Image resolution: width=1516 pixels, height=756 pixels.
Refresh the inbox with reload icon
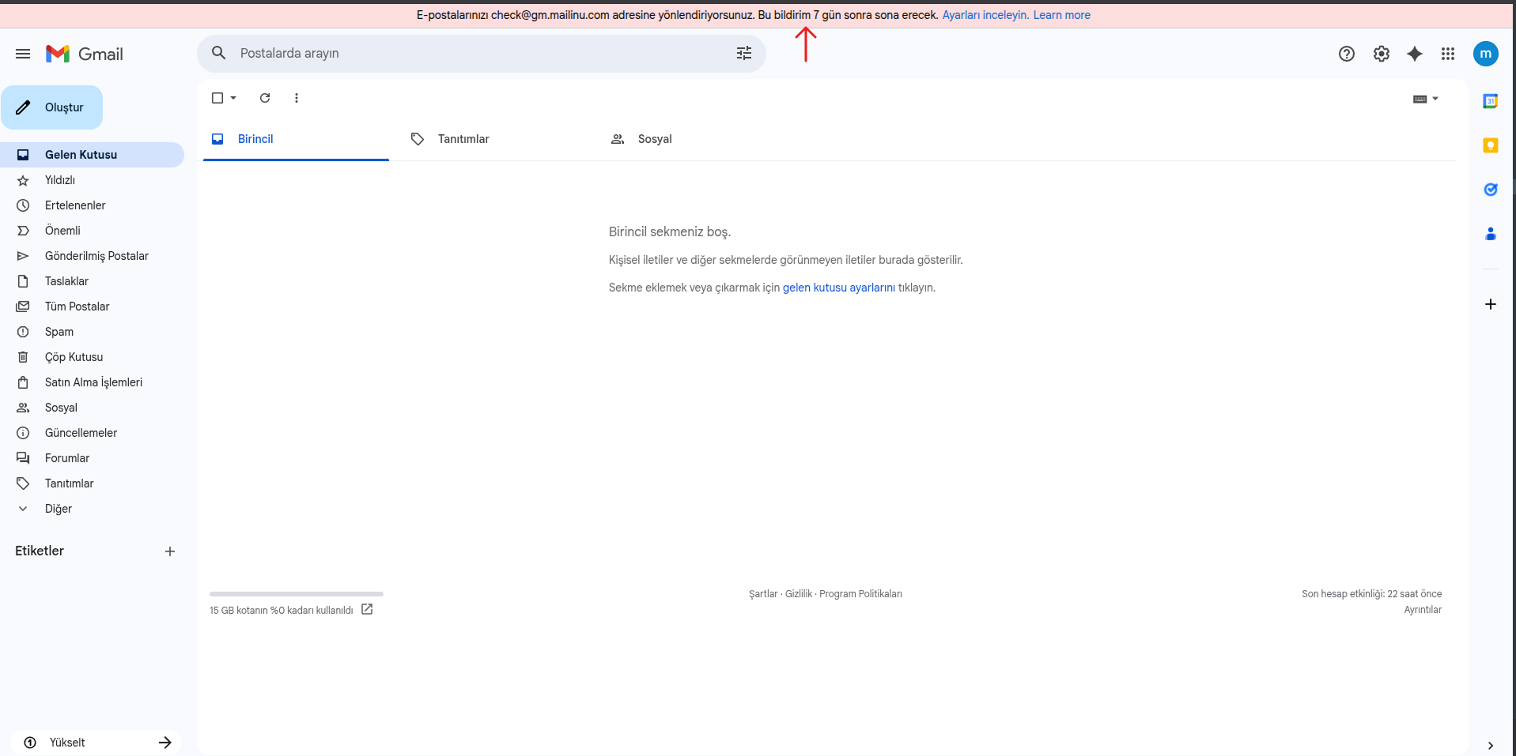[265, 98]
